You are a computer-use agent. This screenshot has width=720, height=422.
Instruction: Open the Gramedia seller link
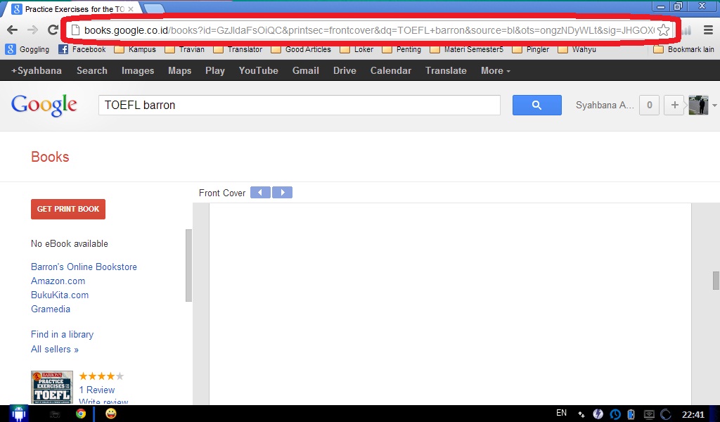point(51,309)
